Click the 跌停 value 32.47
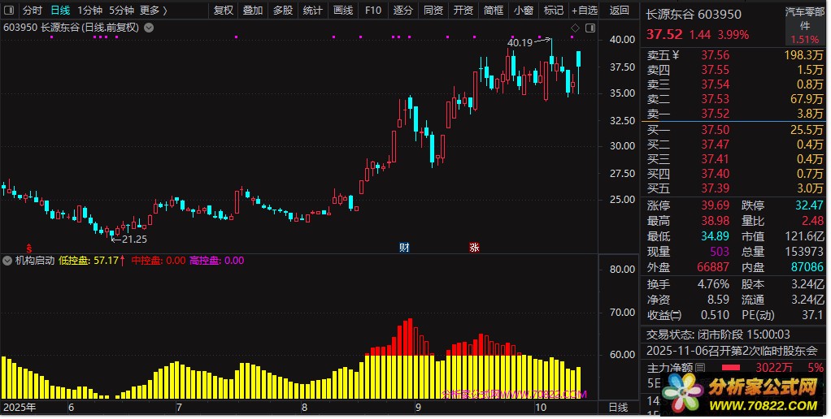This screenshot has width=831, height=419. (x=809, y=205)
